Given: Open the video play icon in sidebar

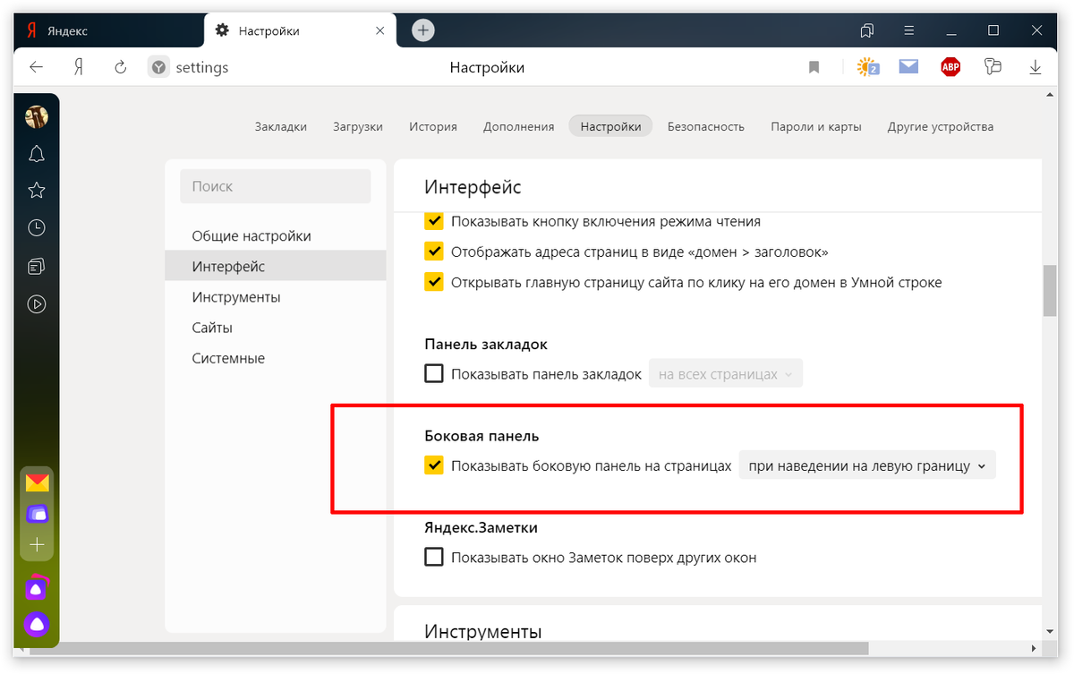Looking at the screenshot, I should pos(37,304).
